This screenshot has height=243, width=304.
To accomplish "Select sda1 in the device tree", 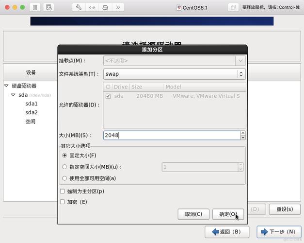I will coord(32,104).
